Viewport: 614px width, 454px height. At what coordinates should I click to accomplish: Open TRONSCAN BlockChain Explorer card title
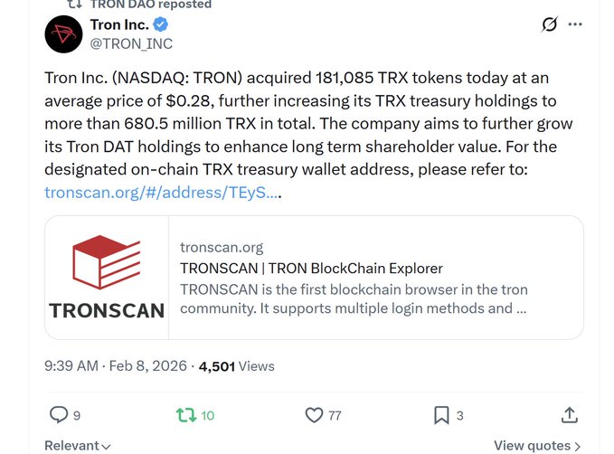tap(311, 268)
